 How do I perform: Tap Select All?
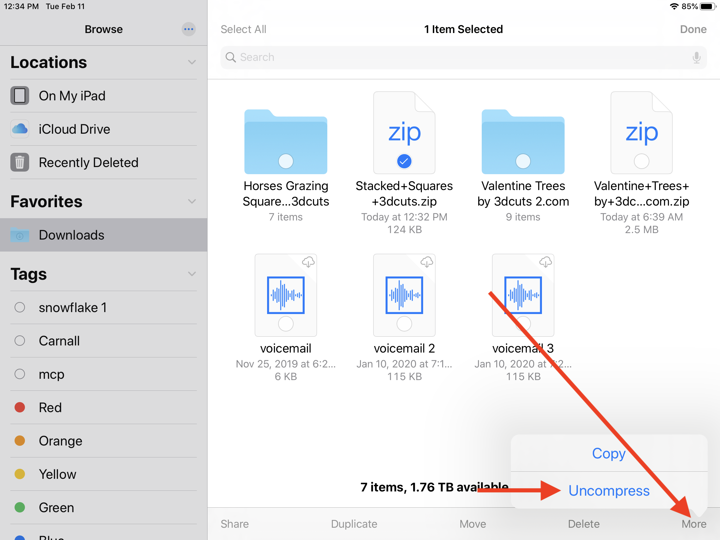243,29
